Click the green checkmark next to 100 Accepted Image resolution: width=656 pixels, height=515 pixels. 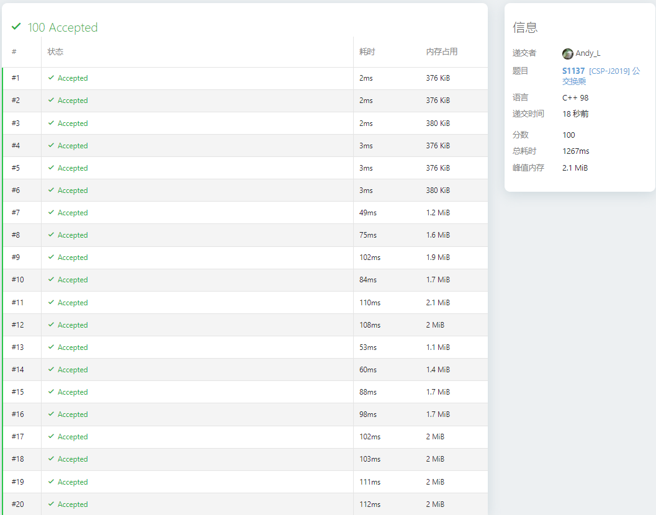16,26
